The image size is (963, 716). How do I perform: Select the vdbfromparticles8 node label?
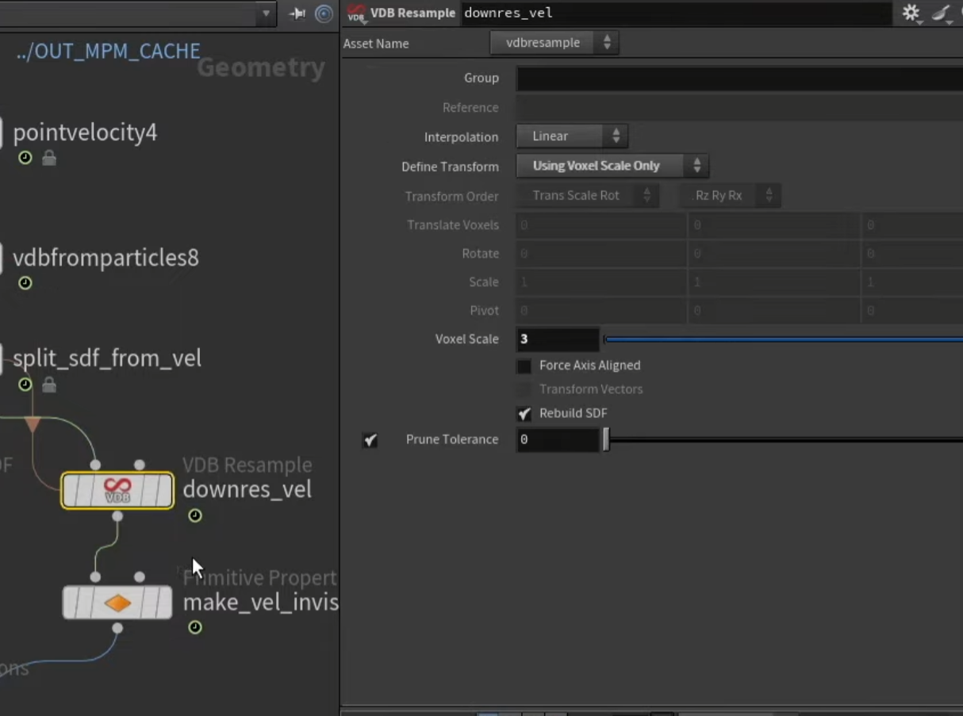(x=106, y=258)
